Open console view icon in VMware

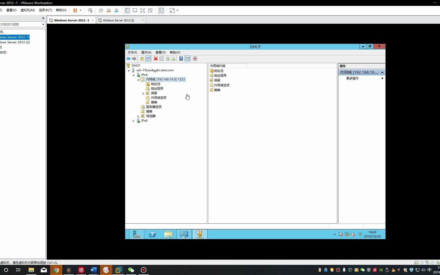(x=161, y=10)
